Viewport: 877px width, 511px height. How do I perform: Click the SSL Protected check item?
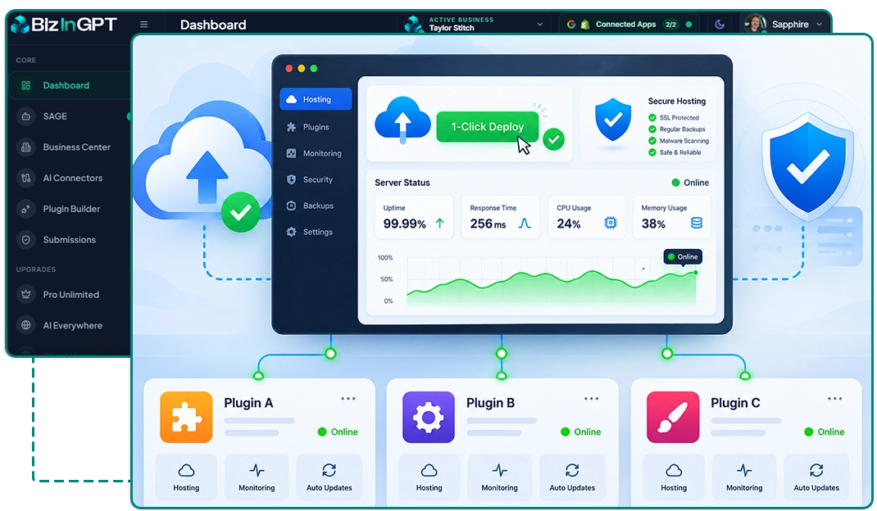pos(674,117)
